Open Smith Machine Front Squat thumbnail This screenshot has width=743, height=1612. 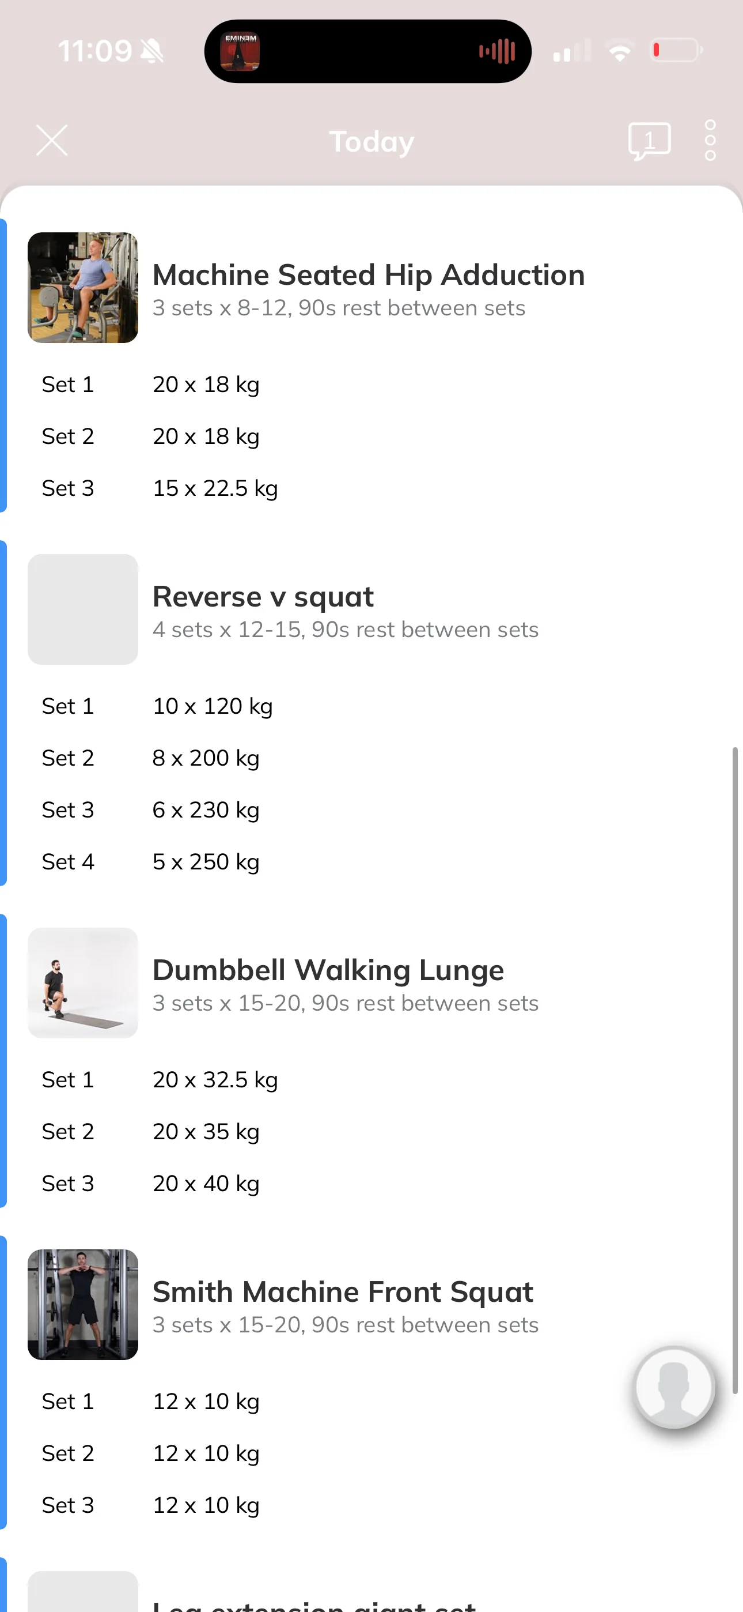[82, 1305]
